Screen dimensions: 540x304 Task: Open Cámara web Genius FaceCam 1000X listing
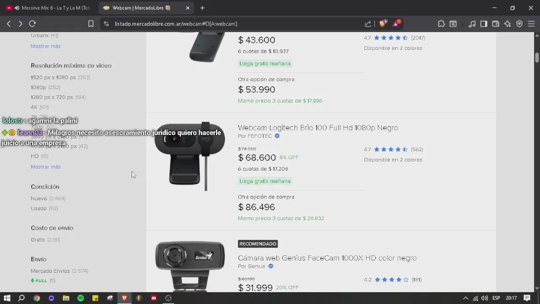pos(327,258)
